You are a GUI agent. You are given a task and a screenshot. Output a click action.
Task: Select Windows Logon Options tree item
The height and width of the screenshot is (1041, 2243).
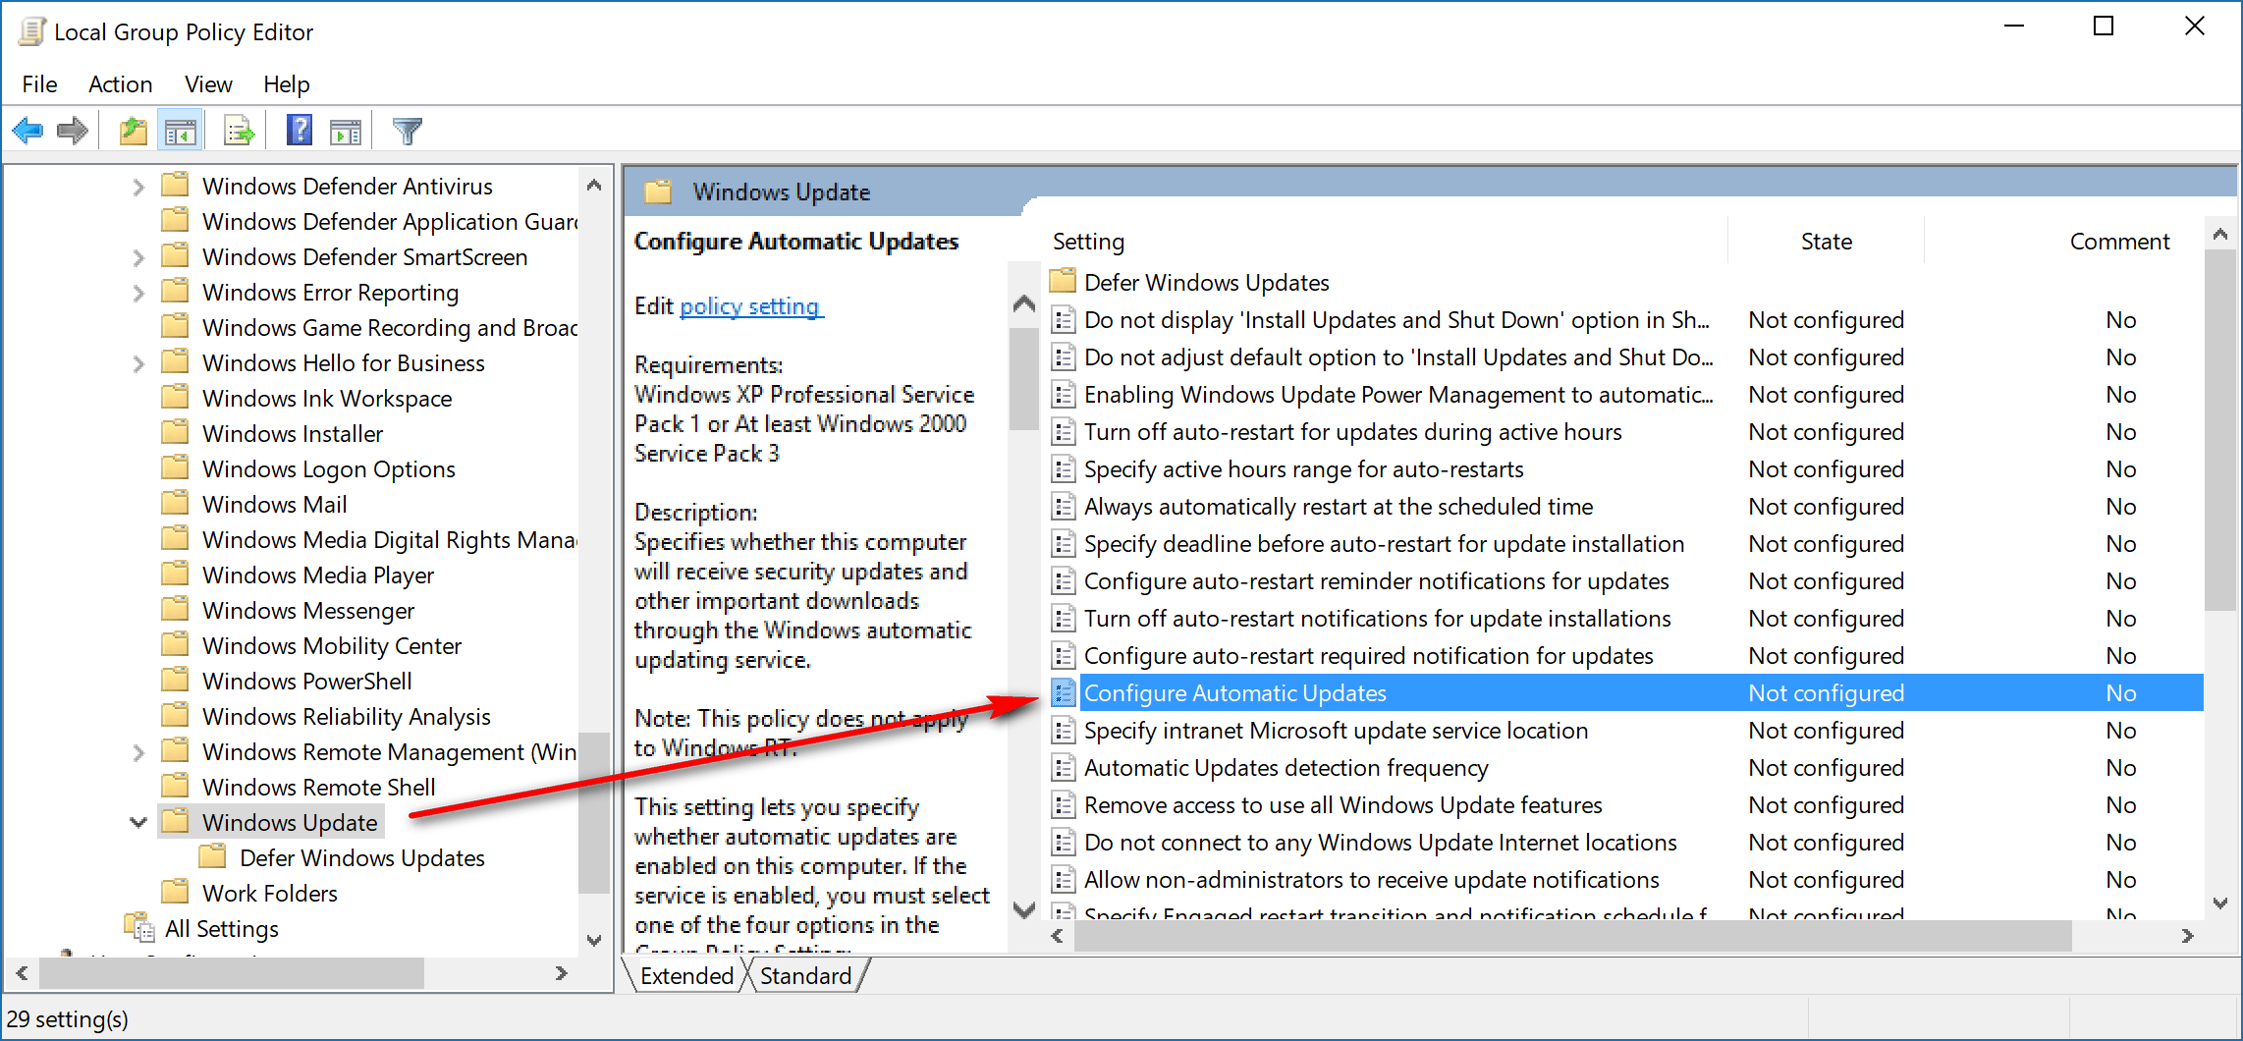click(328, 468)
